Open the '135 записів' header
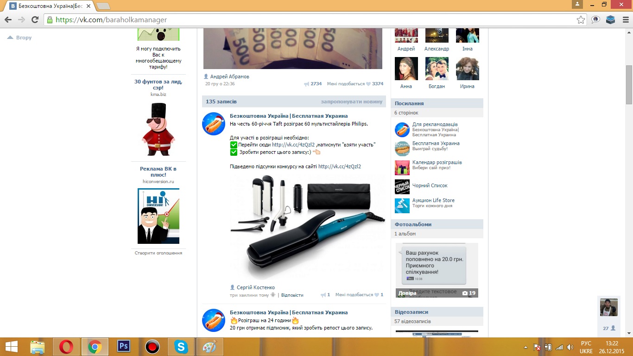 221,102
